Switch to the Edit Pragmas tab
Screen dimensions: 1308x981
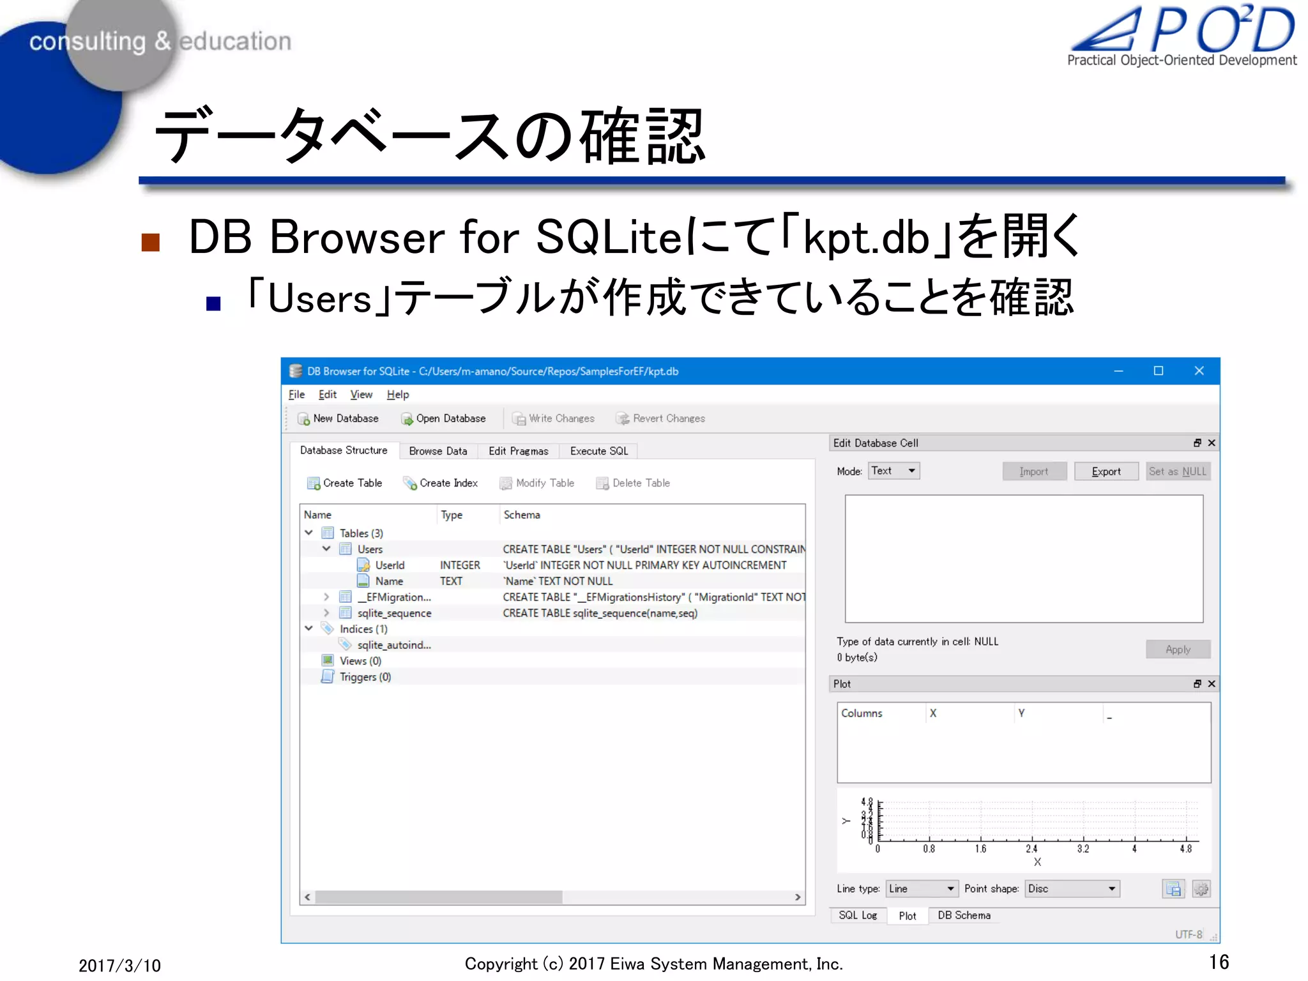(519, 451)
